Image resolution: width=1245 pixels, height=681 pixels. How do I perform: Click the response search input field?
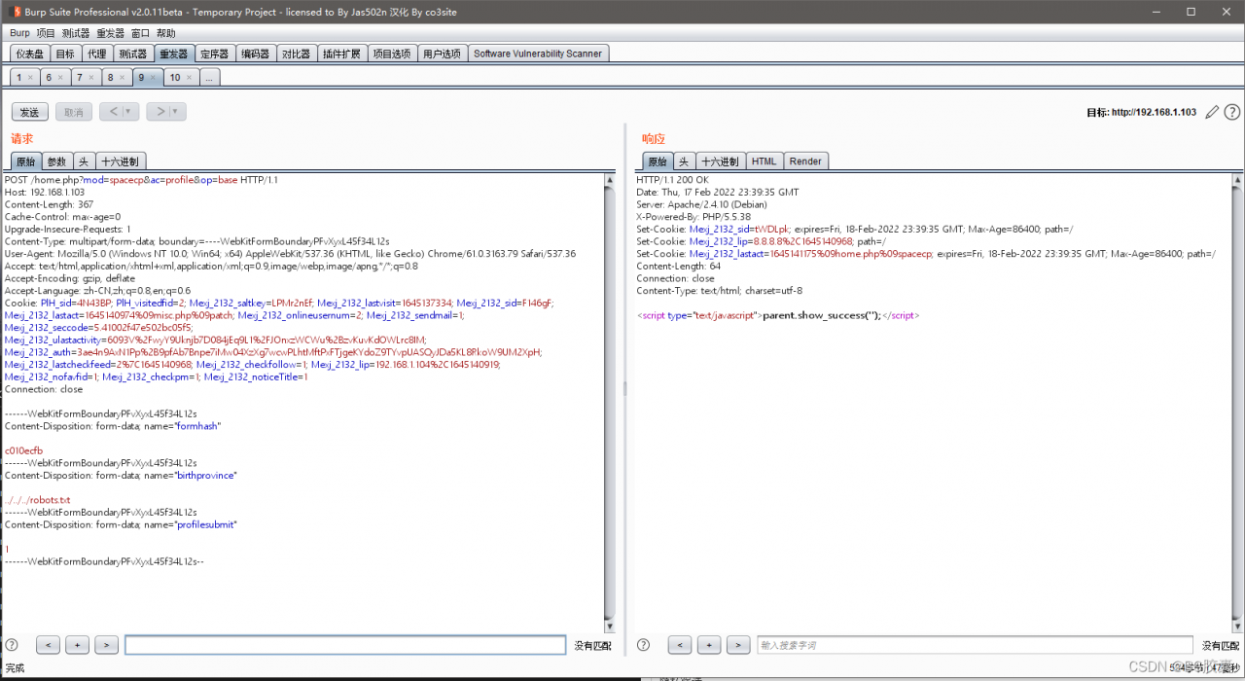(975, 645)
